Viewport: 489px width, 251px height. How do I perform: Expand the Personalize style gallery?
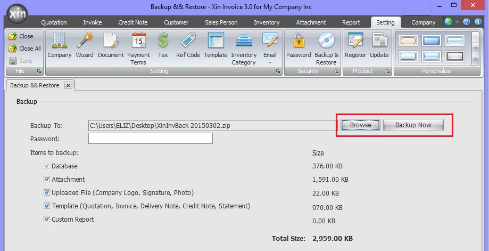click(475, 60)
